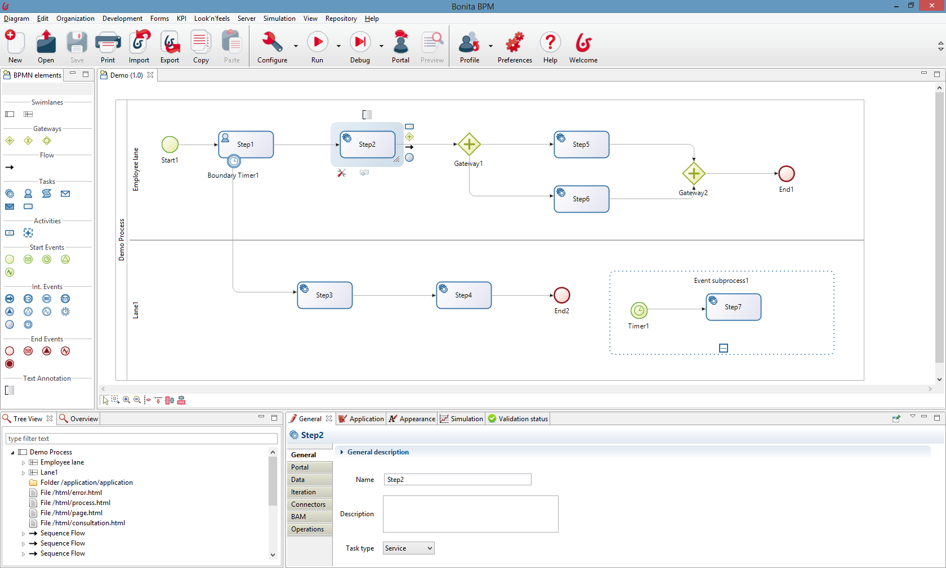Open the Profile dropdown arrow
The height and width of the screenshot is (568, 946).
coord(490,46)
